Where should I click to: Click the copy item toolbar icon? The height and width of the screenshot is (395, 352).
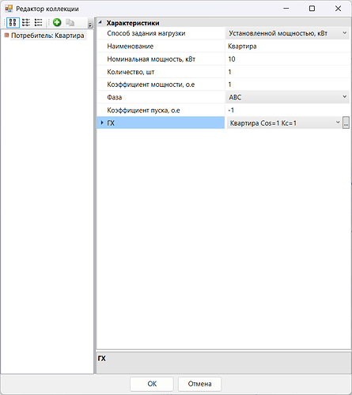click(x=70, y=23)
